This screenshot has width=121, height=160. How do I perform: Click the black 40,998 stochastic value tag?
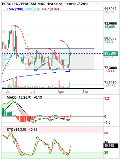(x=111, y=146)
